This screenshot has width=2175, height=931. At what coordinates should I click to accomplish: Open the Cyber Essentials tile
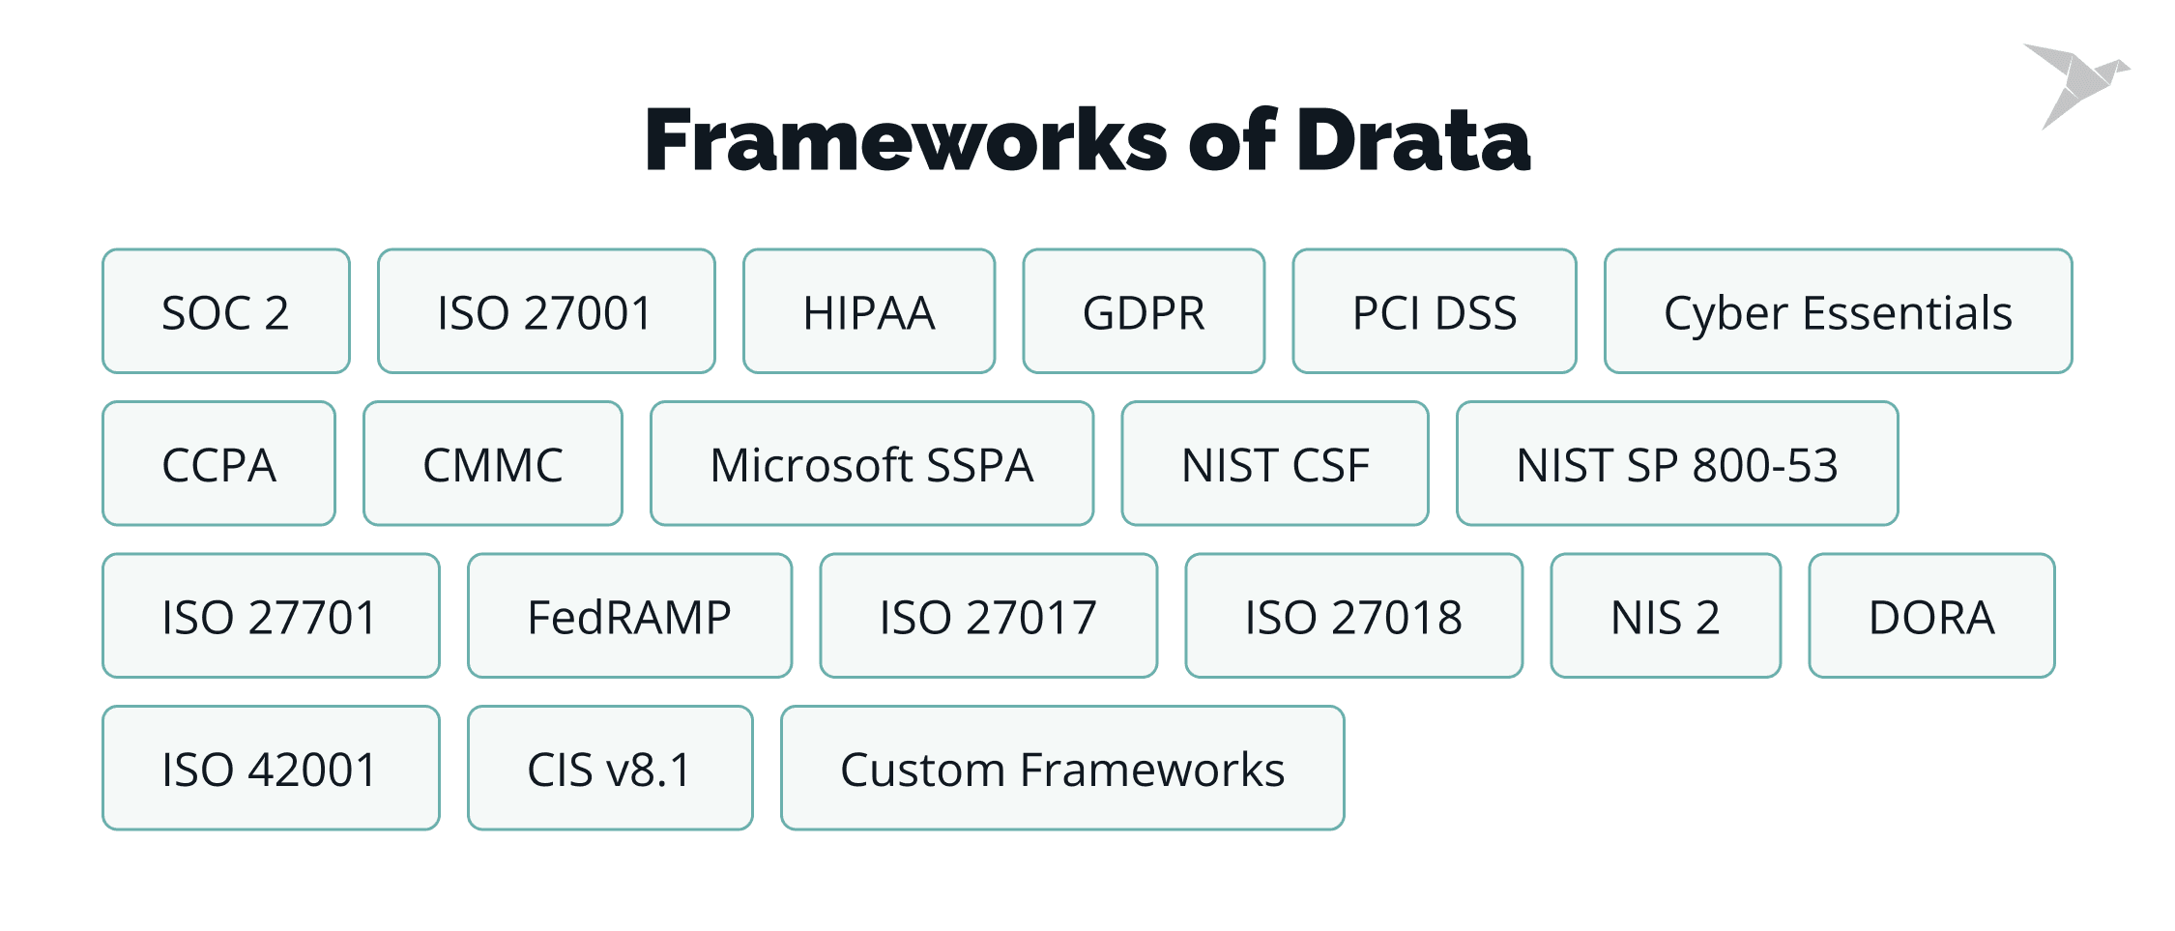[x=1838, y=311]
